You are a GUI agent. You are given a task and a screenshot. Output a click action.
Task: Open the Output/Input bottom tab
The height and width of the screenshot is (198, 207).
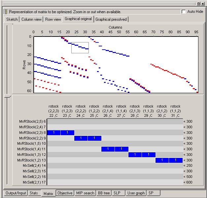tap(15, 193)
